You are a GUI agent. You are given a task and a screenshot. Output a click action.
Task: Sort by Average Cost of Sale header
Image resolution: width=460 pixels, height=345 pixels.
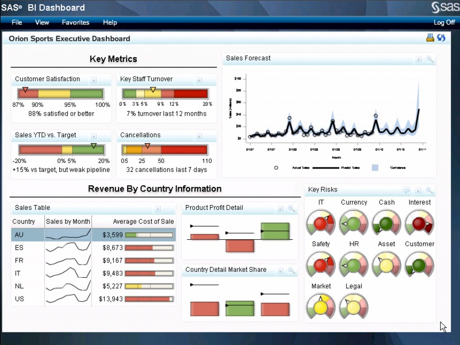pos(143,221)
